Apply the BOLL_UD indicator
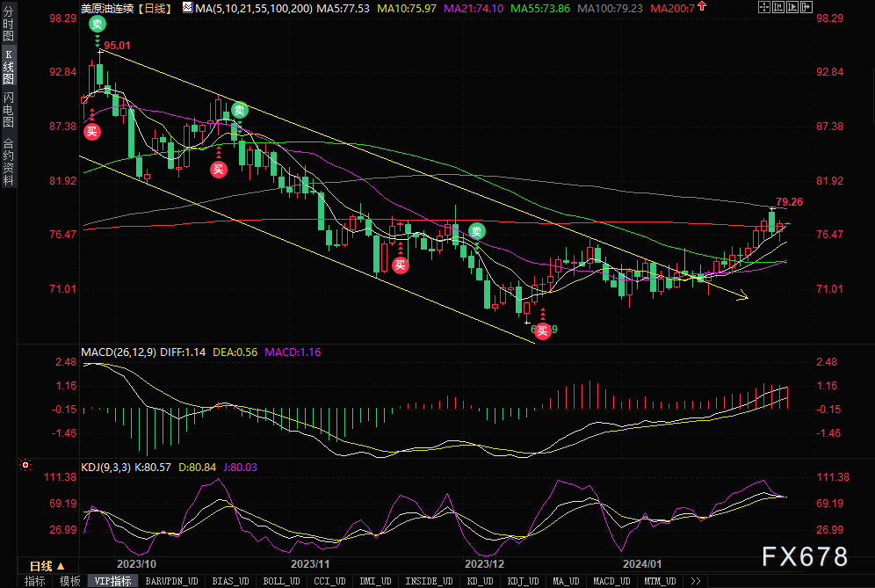The width and height of the screenshot is (875, 588). tap(281, 581)
